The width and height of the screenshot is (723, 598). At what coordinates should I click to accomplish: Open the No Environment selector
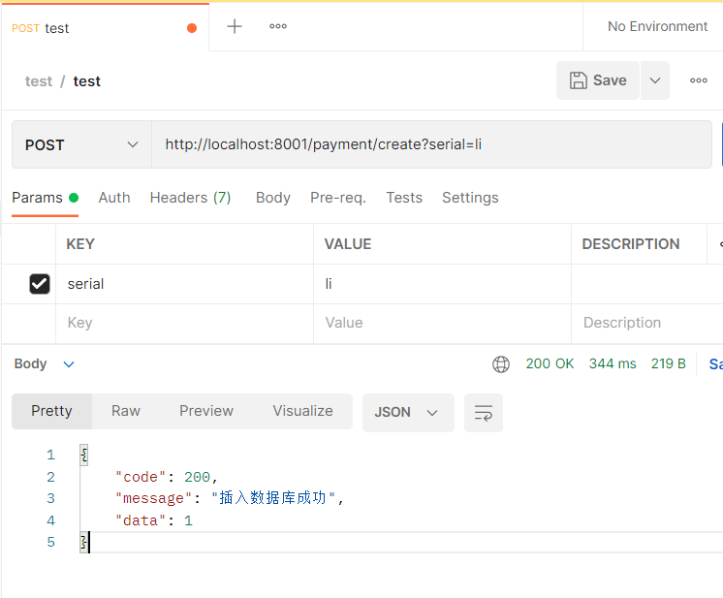(x=657, y=26)
